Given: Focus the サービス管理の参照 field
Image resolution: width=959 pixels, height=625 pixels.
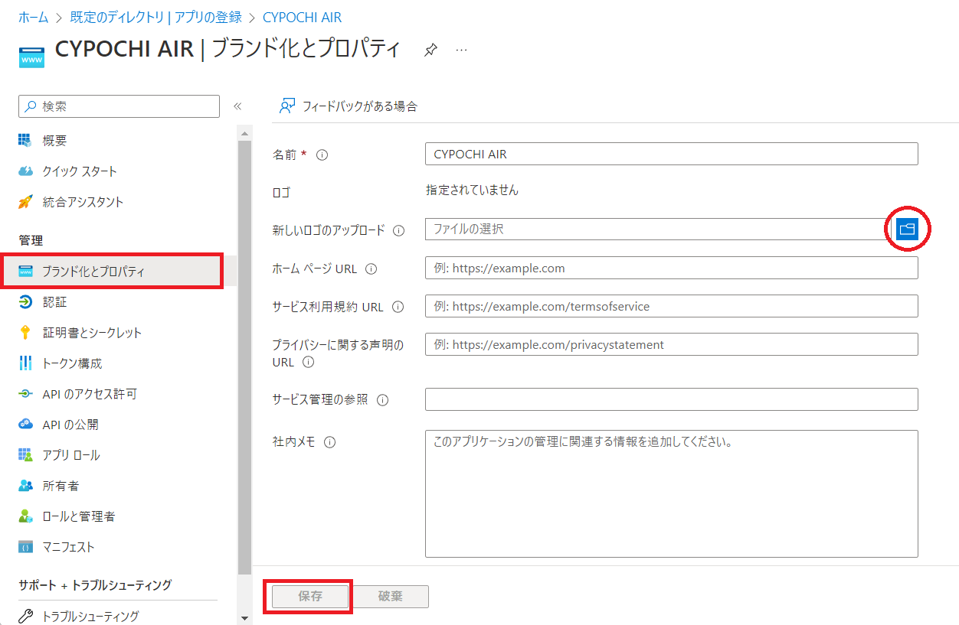Looking at the screenshot, I should (x=671, y=399).
